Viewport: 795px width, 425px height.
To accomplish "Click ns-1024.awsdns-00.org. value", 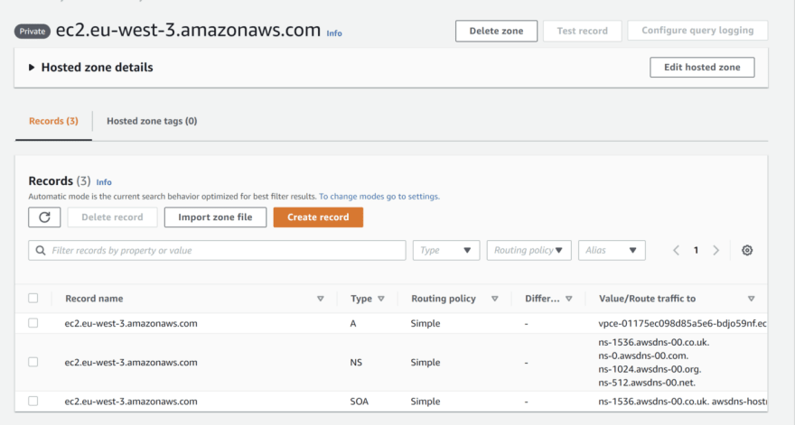I will point(650,369).
